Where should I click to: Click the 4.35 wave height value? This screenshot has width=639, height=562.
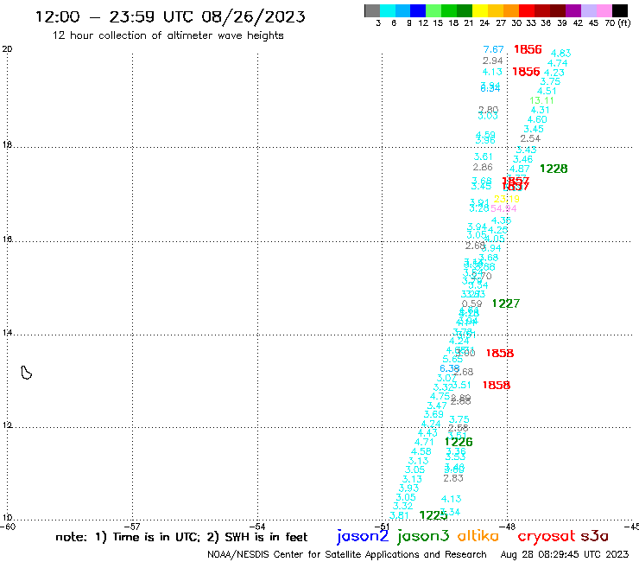tap(501, 220)
